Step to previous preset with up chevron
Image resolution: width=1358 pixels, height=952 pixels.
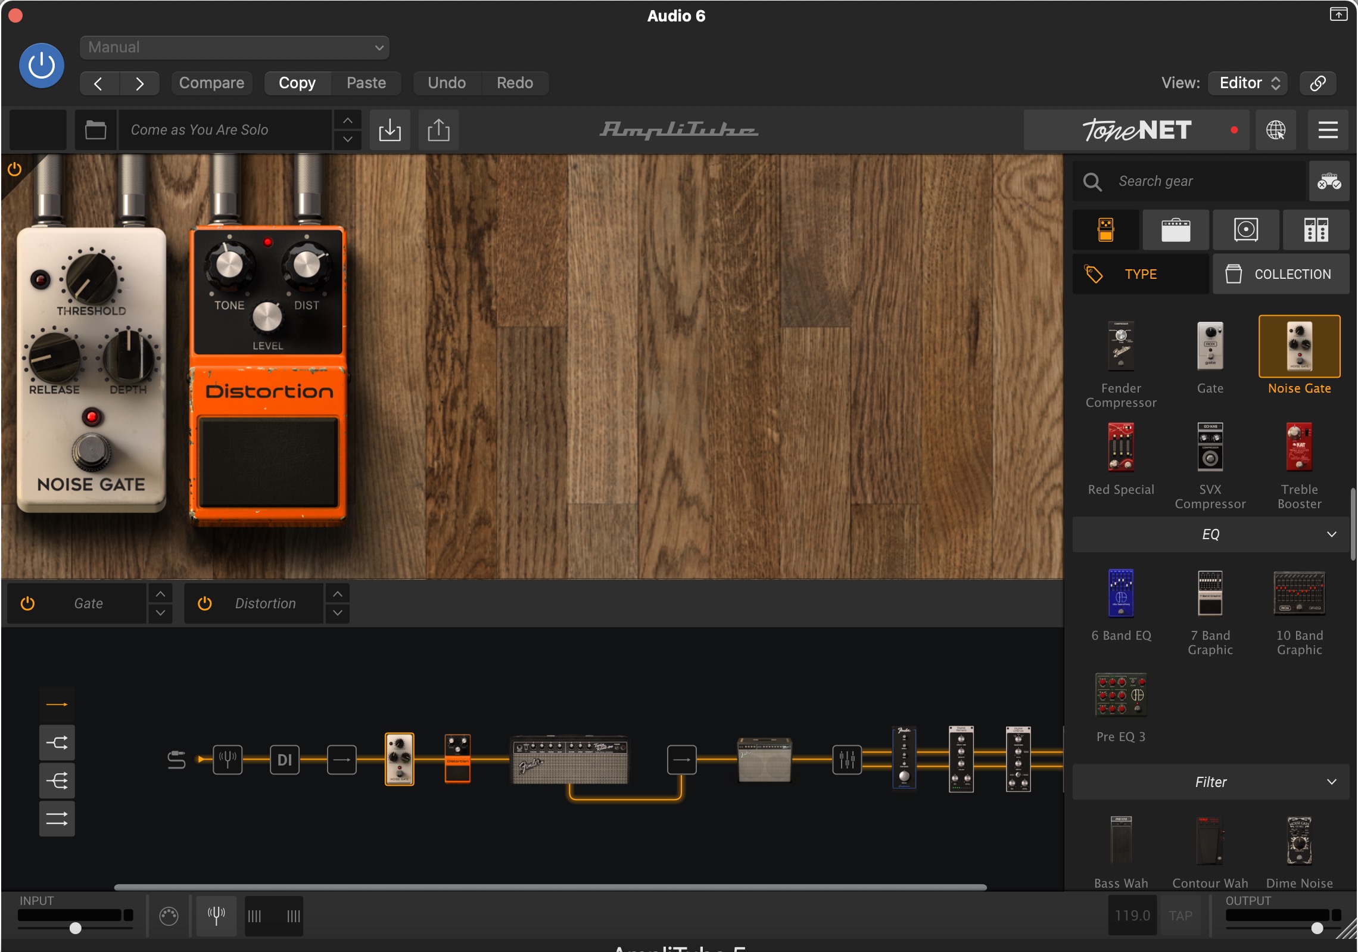(x=347, y=120)
